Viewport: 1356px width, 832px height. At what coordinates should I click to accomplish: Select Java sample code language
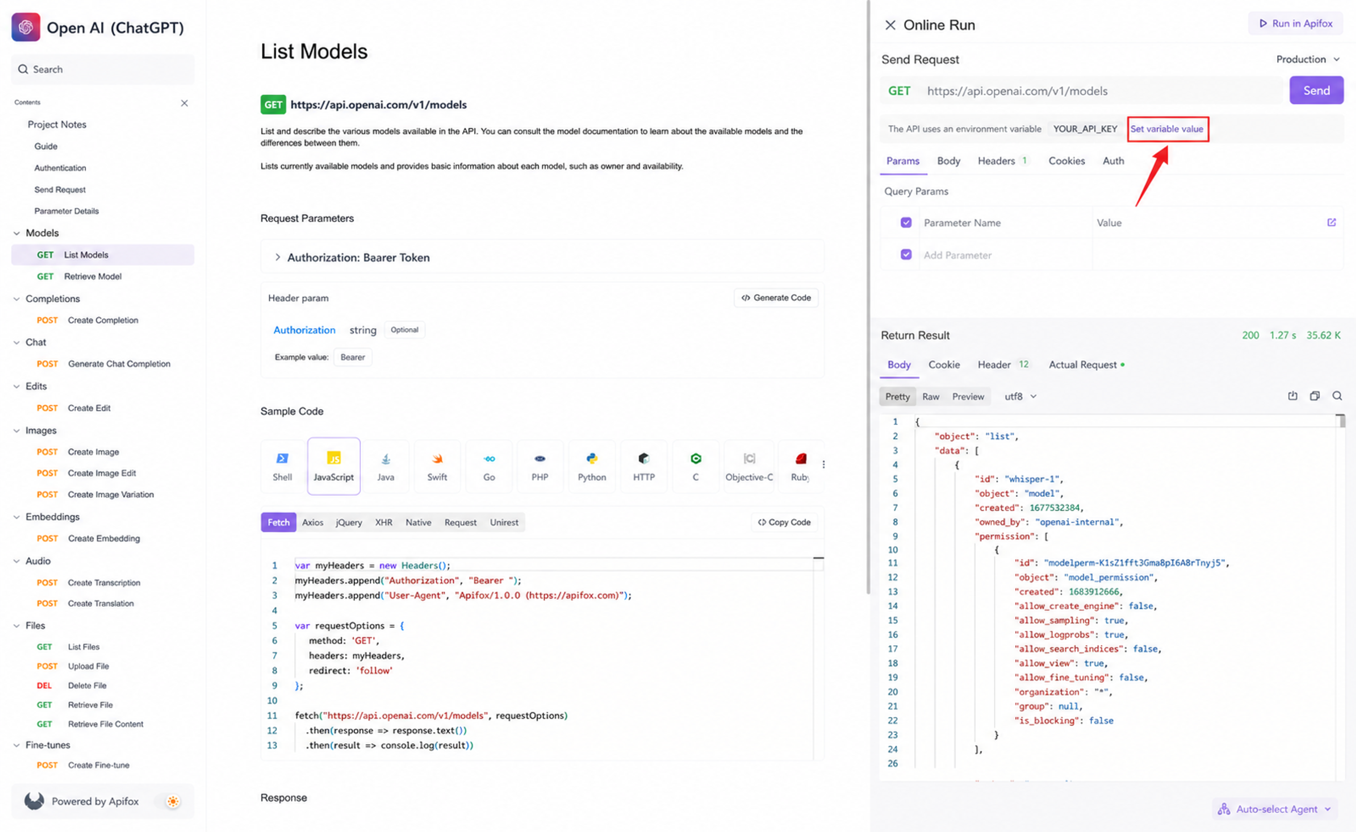coord(386,466)
